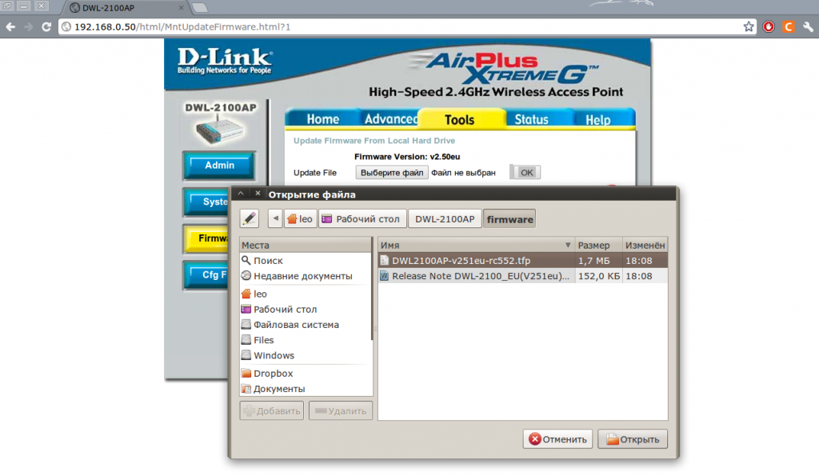This screenshot has width=819, height=476.
Task: Bookmark page with star icon
Action: click(749, 26)
